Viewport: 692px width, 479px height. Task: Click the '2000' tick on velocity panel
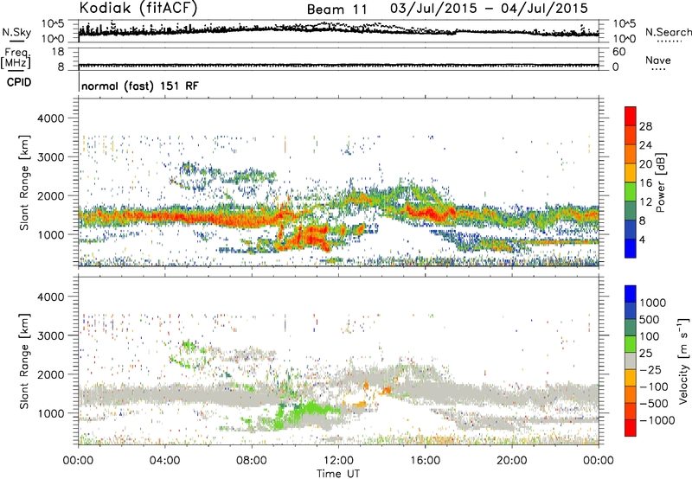pos(50,374)
